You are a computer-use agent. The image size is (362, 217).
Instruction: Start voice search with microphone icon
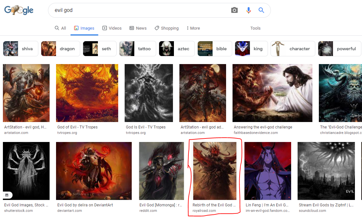[x=248, y=10]
